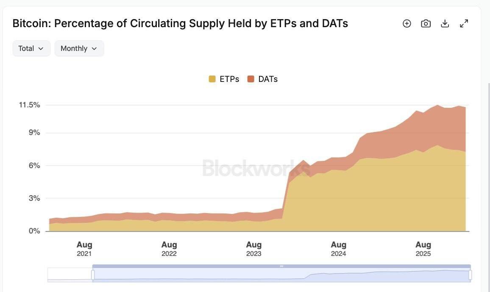The height and width of the screenshot is (292, 490).
Task: Click the Blockworks watermark in chart
Action: click(256, 168)
